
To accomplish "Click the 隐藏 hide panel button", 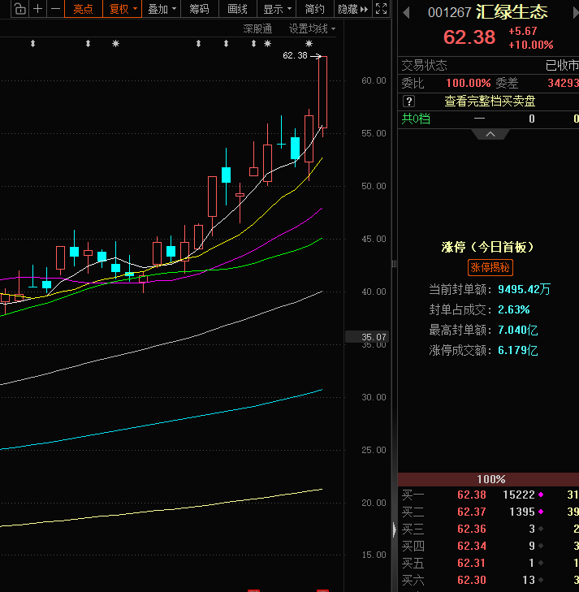I will [352, 9].
